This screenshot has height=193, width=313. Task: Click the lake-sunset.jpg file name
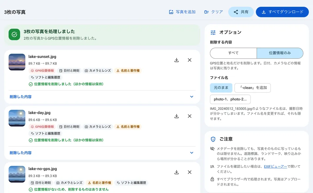(x=42, y=57)
